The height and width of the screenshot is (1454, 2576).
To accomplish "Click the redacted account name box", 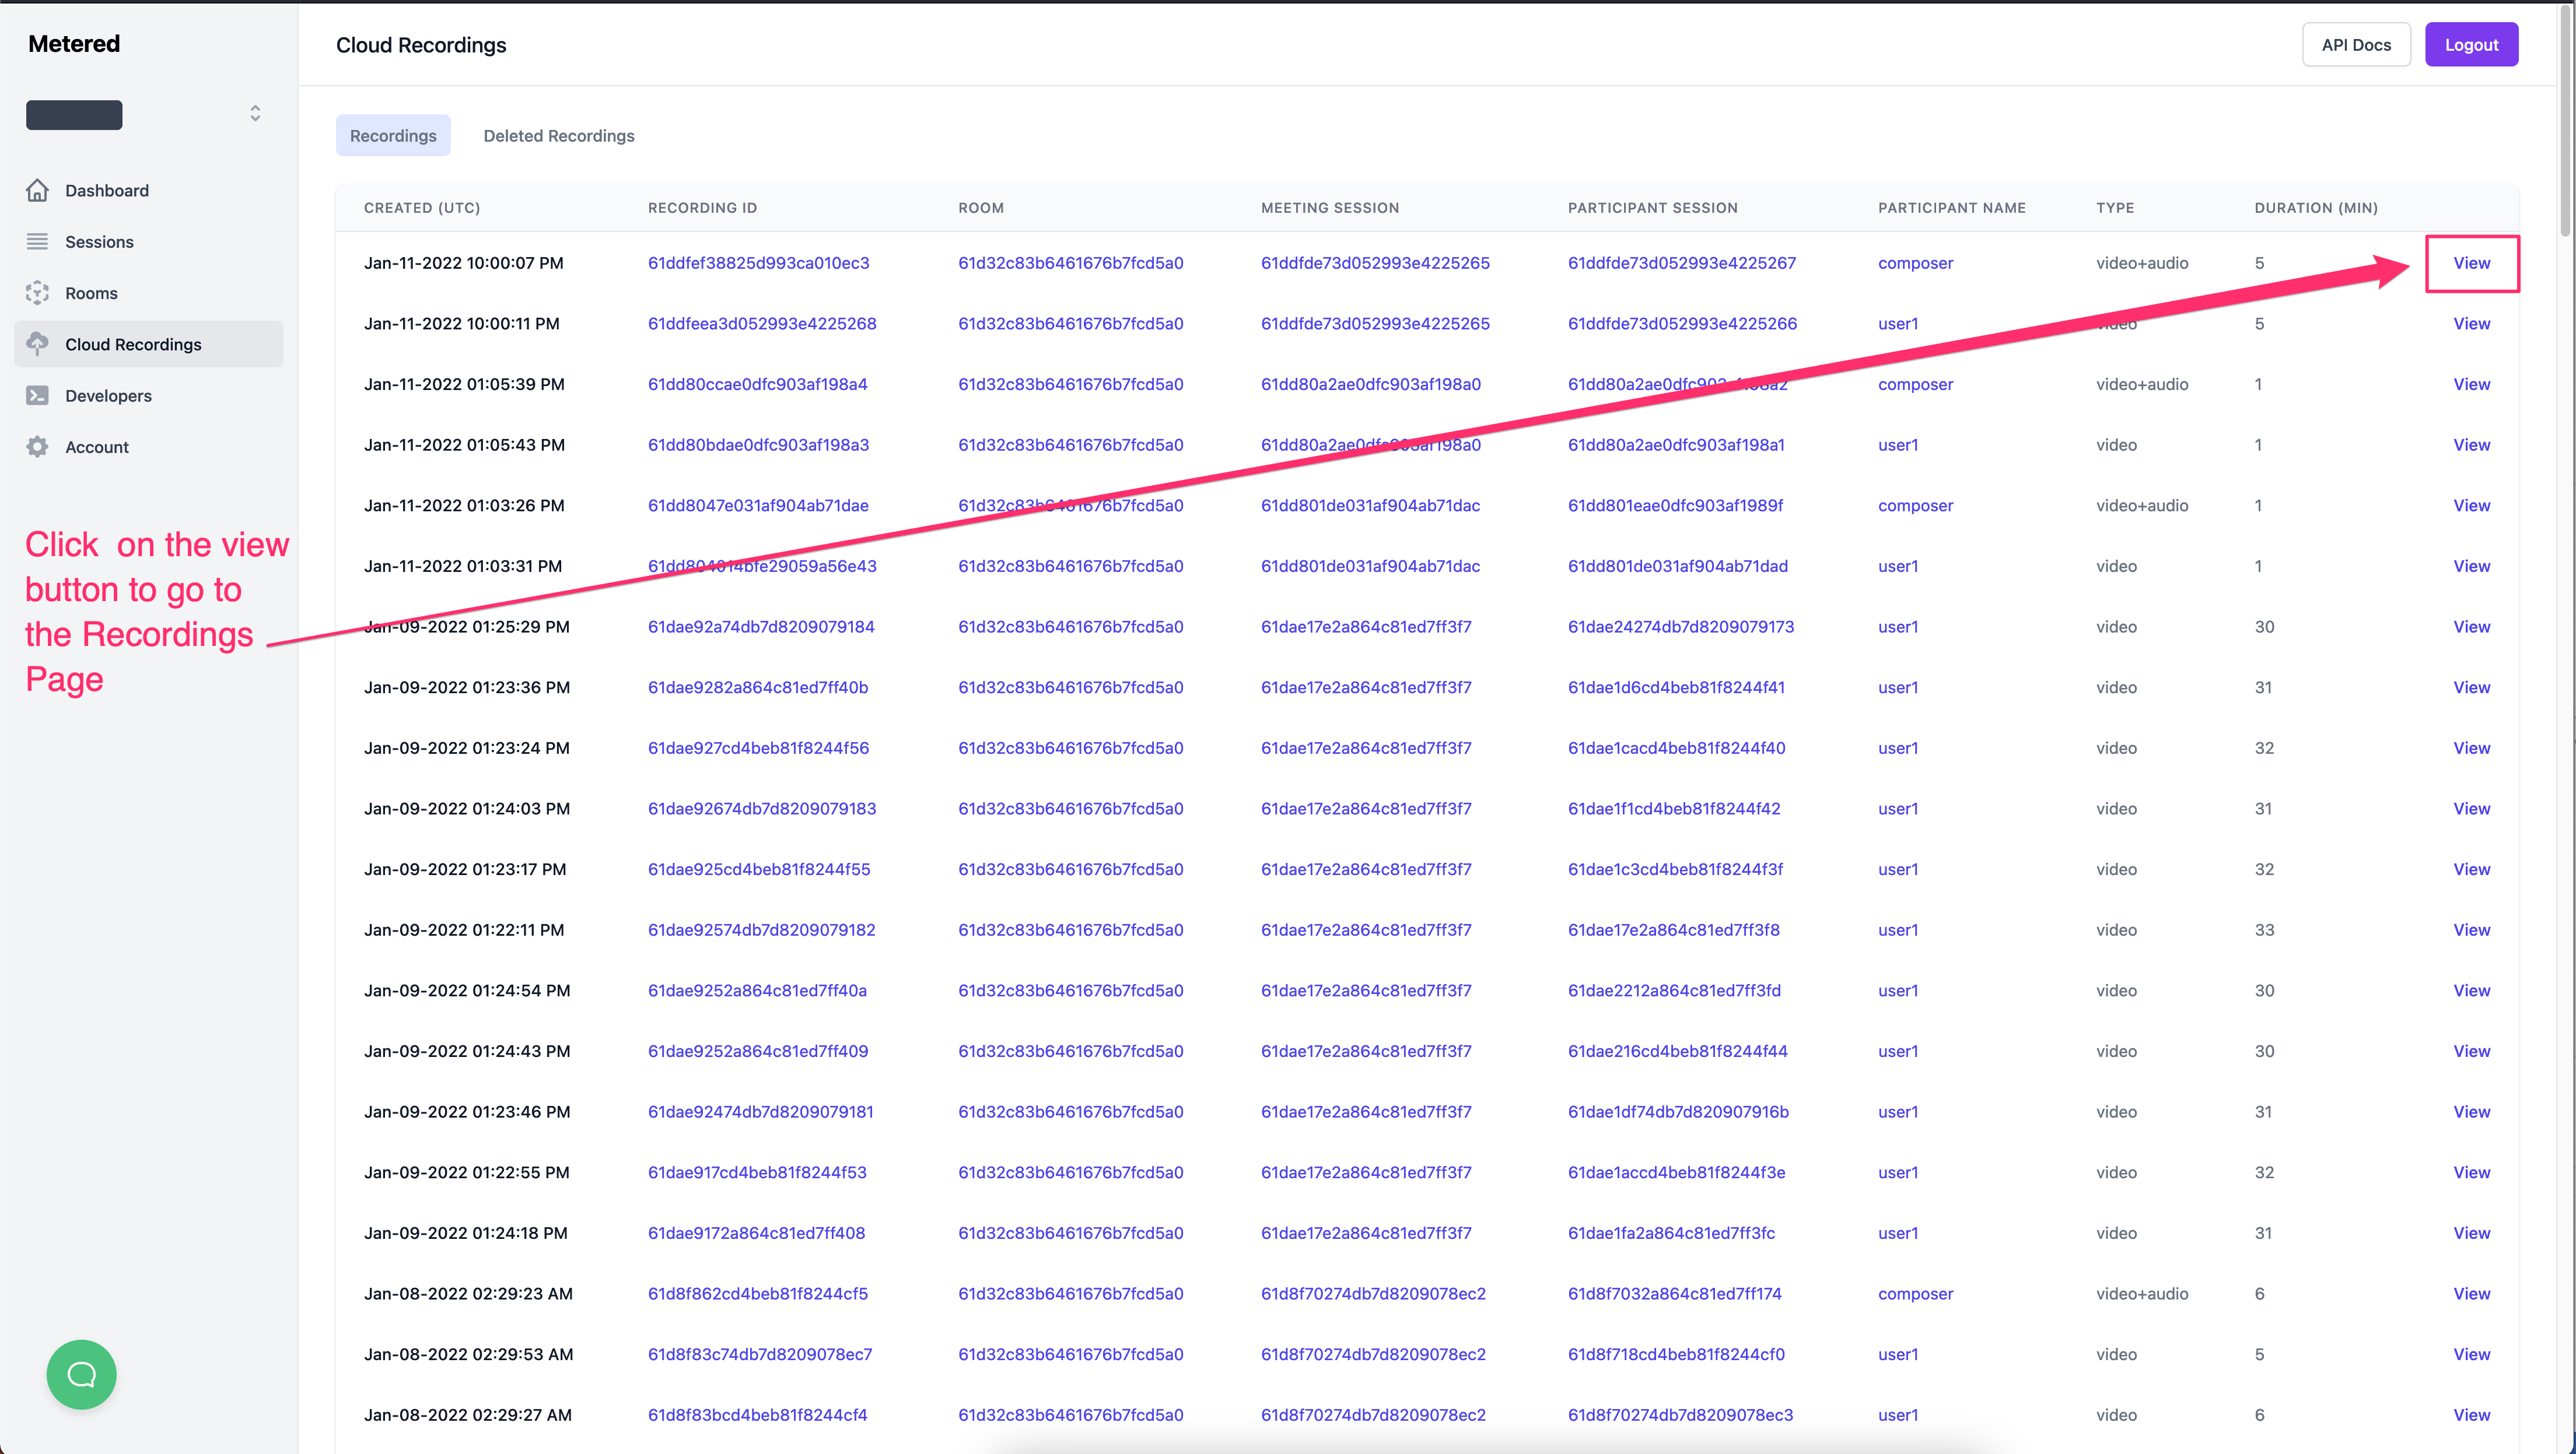I will [74, 114].
